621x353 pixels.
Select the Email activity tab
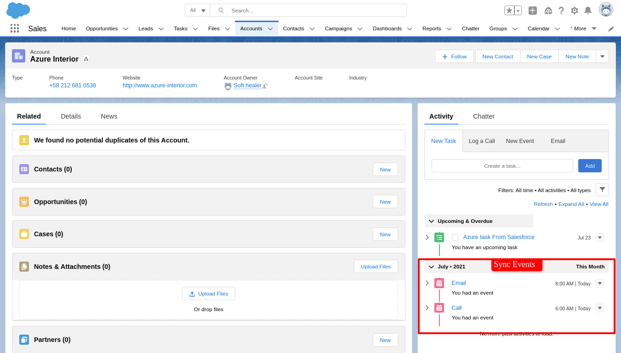558,141
